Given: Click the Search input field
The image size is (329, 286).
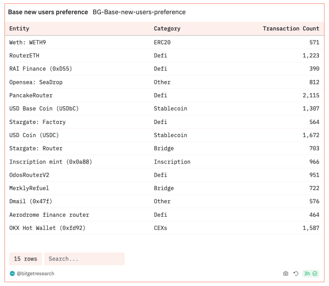Looking at the screenshot, I should pyautogui.click(x=84, y=259).
